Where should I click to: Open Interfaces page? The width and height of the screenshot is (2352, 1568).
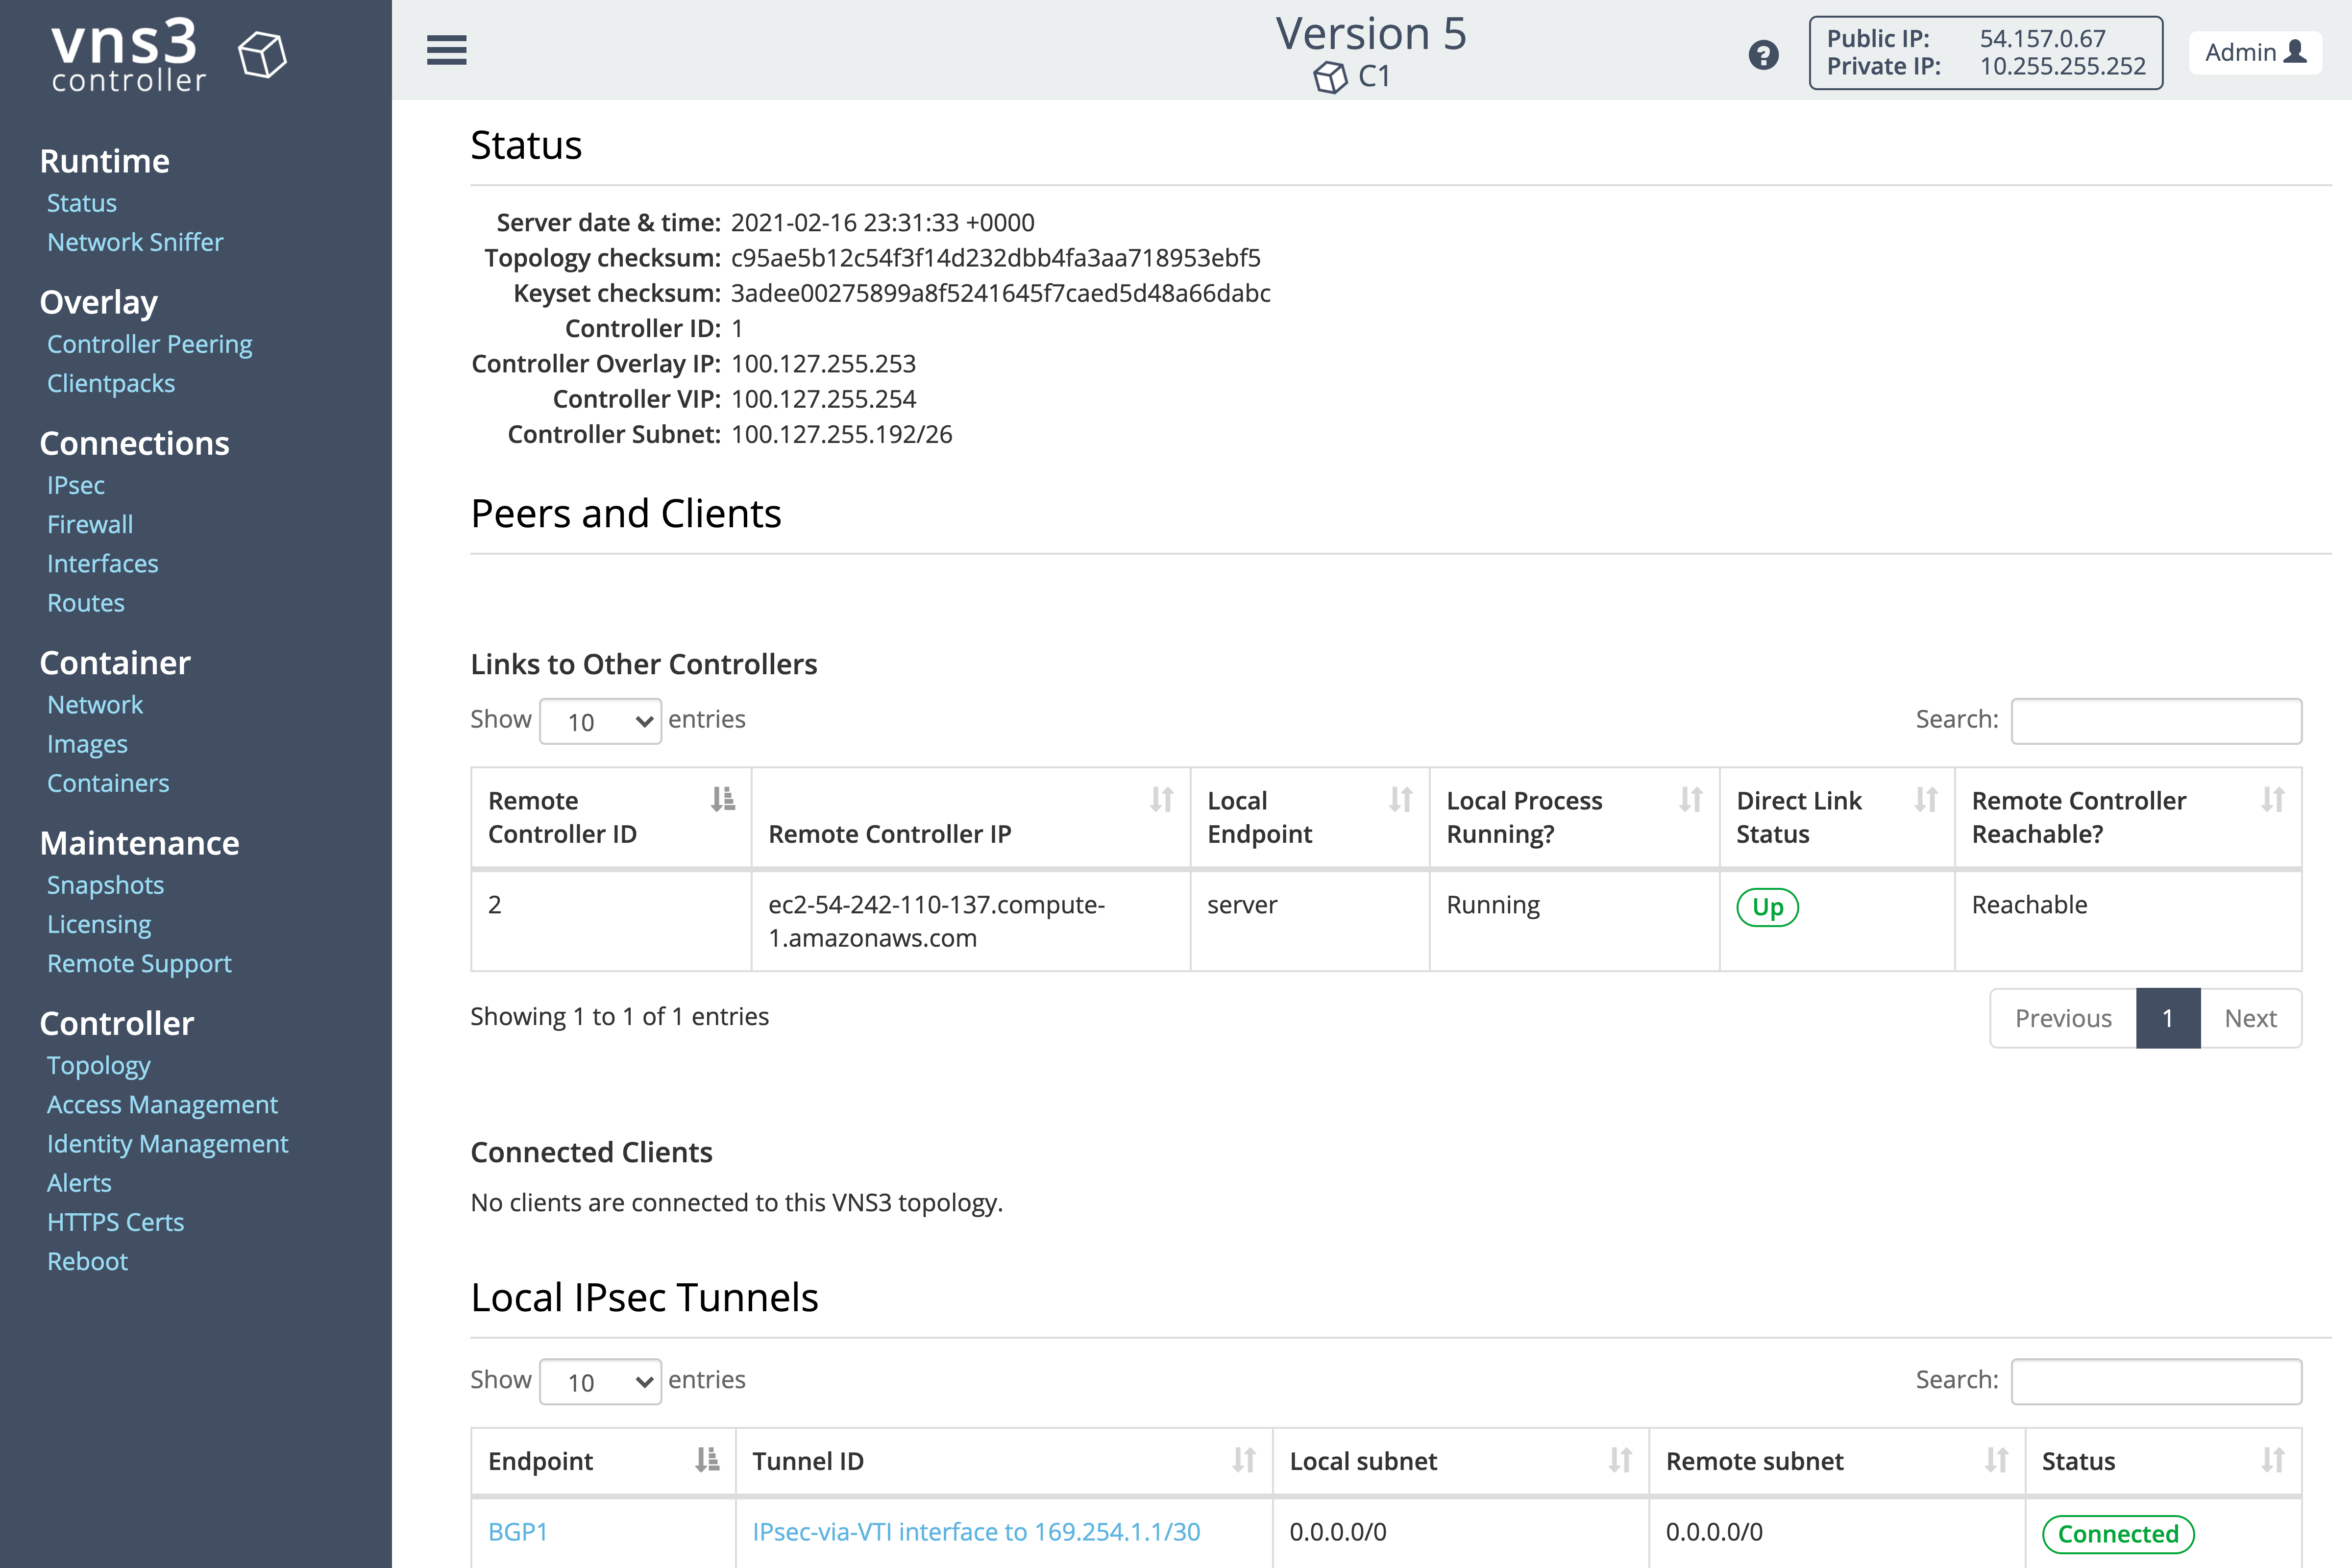103,563
